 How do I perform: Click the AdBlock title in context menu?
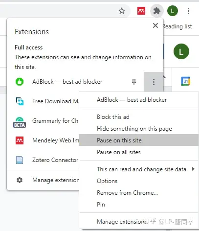[132, 100]
